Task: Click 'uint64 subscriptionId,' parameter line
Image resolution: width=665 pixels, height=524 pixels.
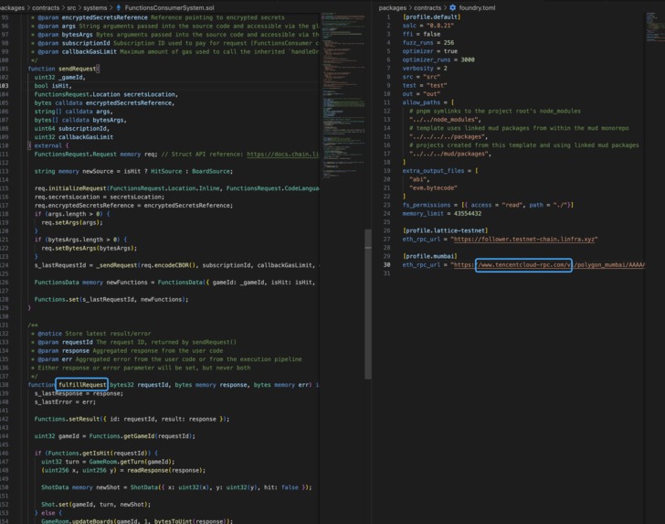Action: pyautogui.click(x=71, y=128)
